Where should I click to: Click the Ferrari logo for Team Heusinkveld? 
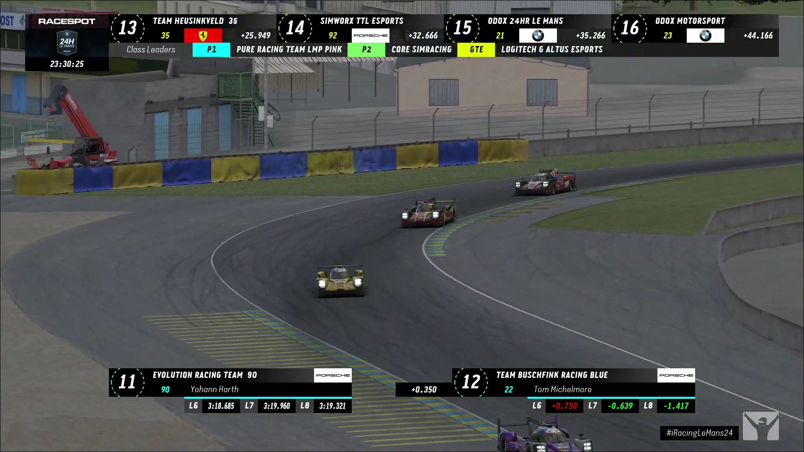[203, 36]
